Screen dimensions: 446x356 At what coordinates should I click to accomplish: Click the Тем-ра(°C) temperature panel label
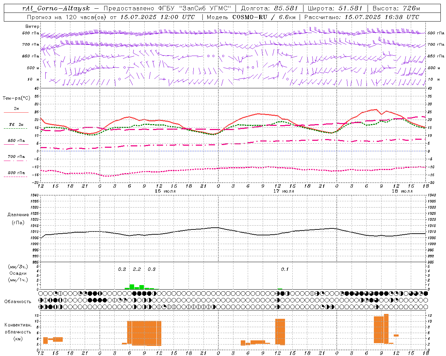pyautogui.click(x=16, y=98)
